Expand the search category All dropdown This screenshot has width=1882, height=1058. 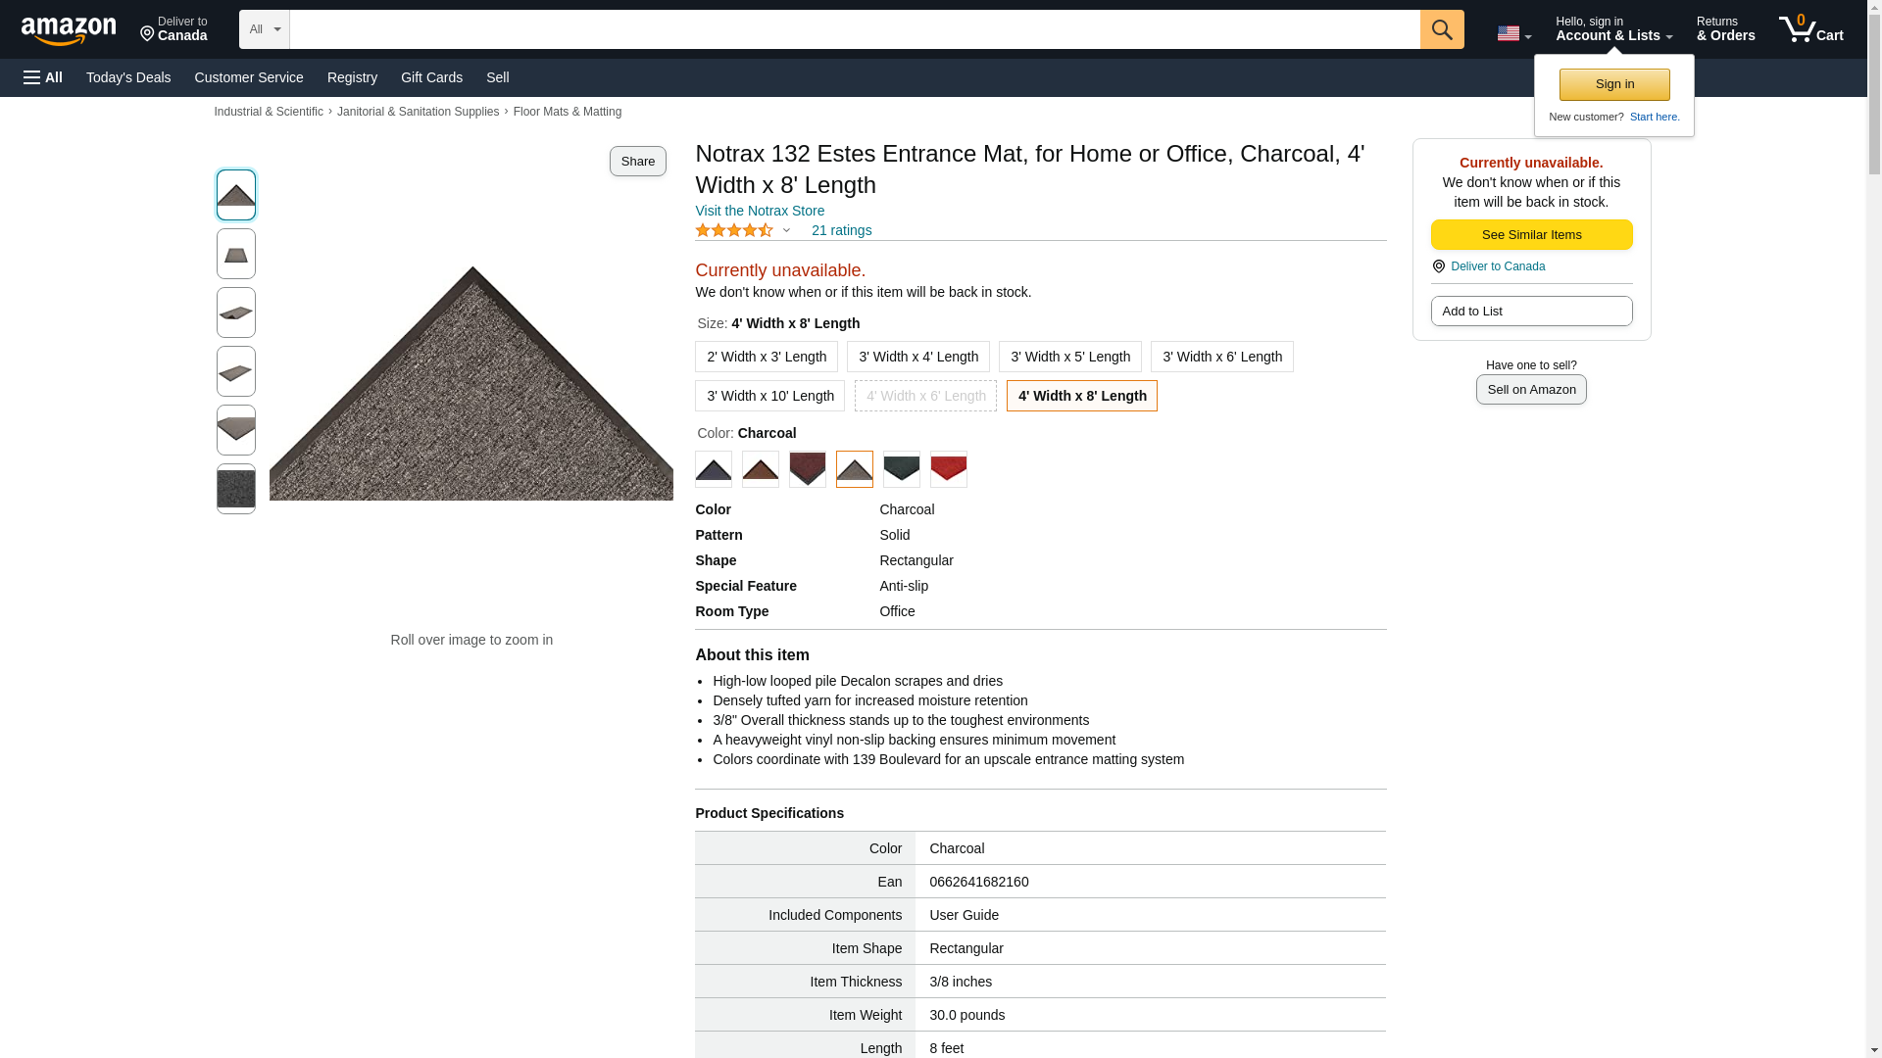pos(265,29)
